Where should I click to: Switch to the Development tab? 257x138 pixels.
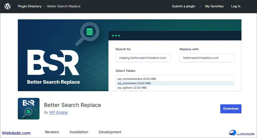tap(110, 132)
